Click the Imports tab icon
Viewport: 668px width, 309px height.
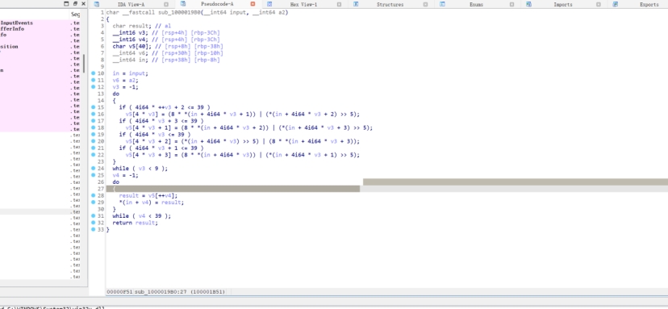pyautogui.click(x=528, y=4)
